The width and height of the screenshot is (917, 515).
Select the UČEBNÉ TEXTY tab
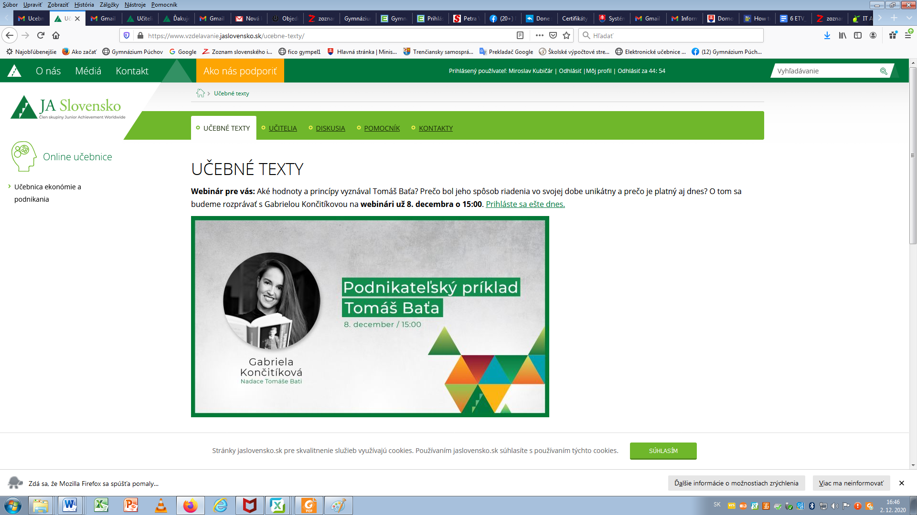pos(224,128)
